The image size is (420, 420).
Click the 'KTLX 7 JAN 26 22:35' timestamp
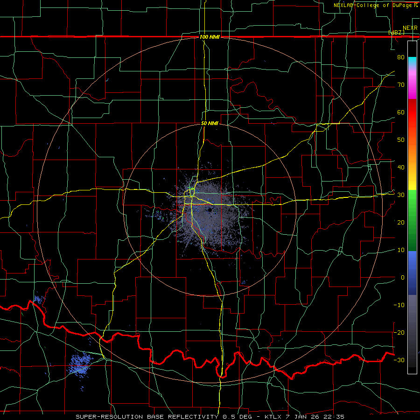304,417
